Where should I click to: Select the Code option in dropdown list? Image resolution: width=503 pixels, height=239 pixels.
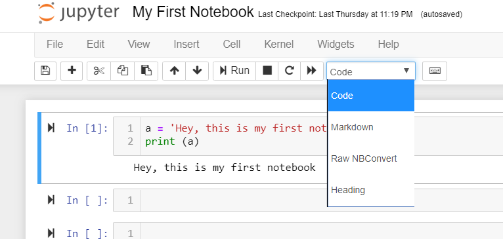pyautogui.click(x=371, y=96)
